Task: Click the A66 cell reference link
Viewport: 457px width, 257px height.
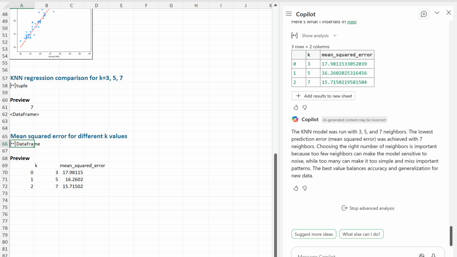Action: pos(352,22)
